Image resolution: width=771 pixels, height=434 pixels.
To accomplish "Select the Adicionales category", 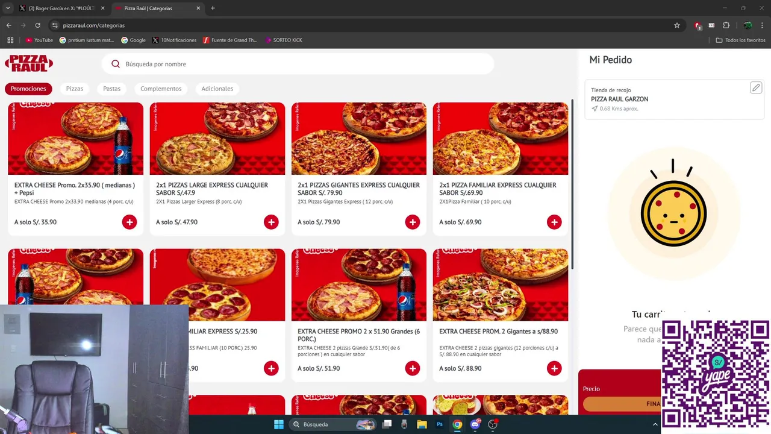I will click(217, 89).
